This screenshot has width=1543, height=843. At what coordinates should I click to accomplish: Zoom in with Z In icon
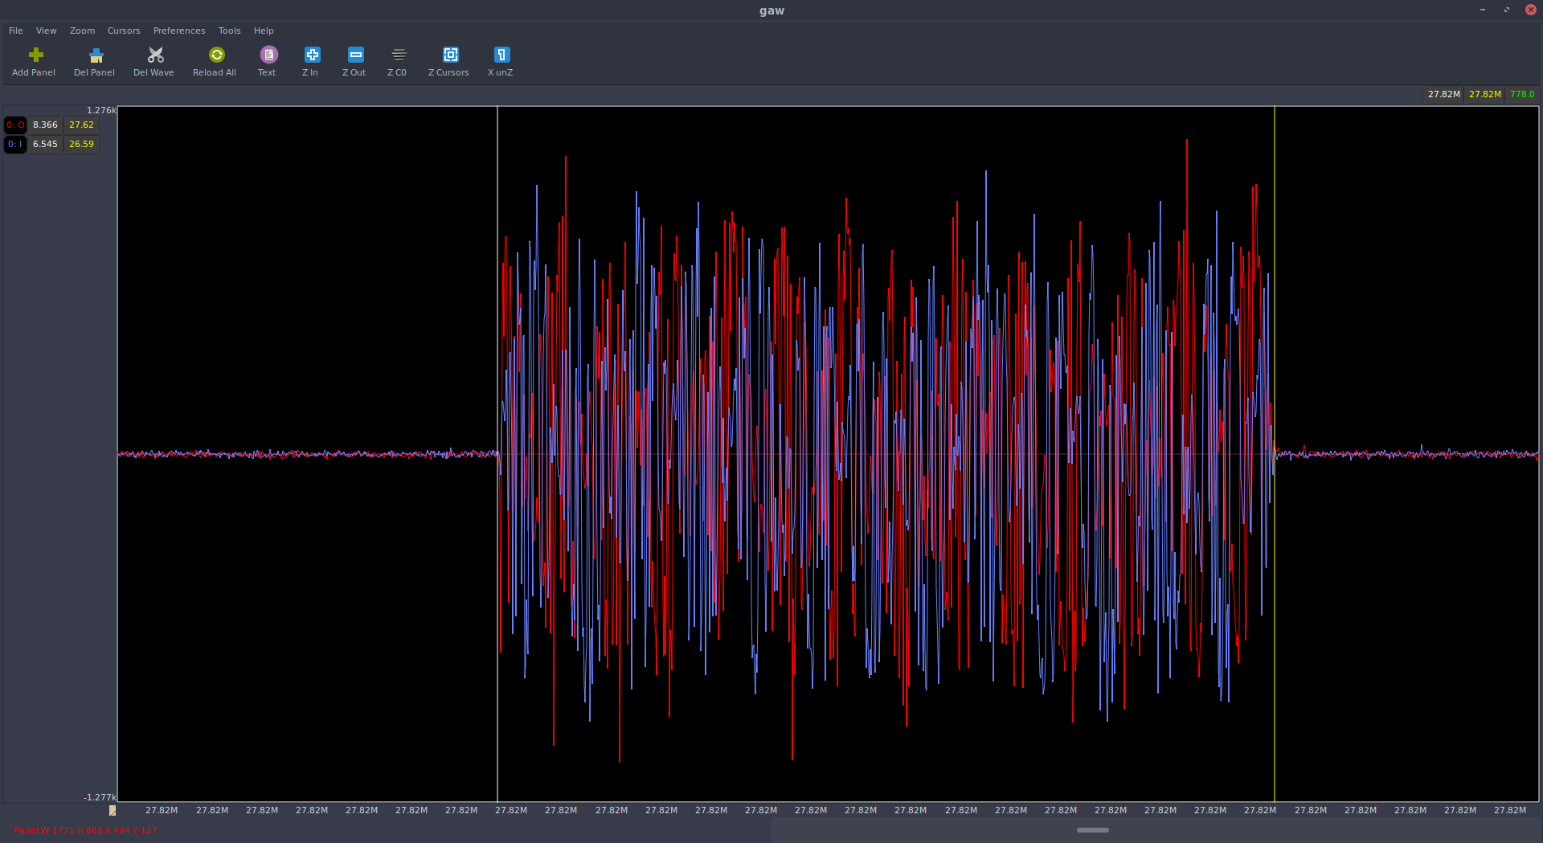click(312, 55)
